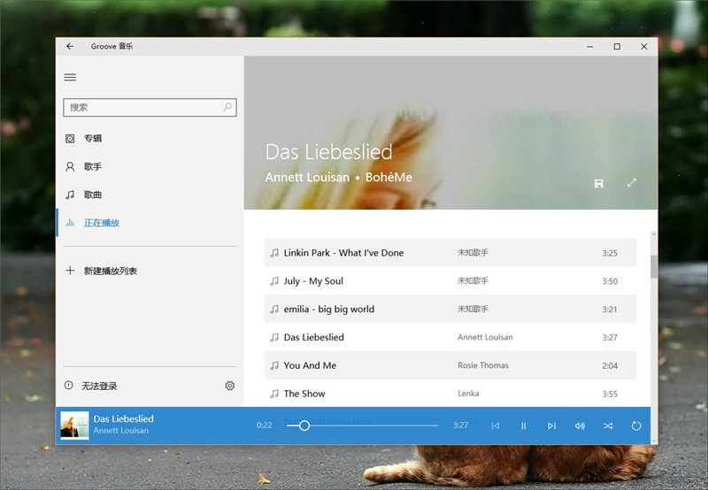Click the back arrow in title bar
The width and height of the screenshot is (708, 490).
pyautogui.click(x=70, y=46)
